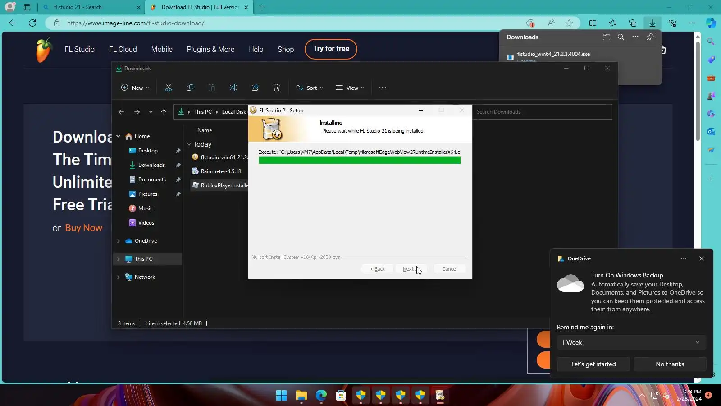Open Documents in Explorer navigation pane
The image size is (721, 406).
(152, 180)
